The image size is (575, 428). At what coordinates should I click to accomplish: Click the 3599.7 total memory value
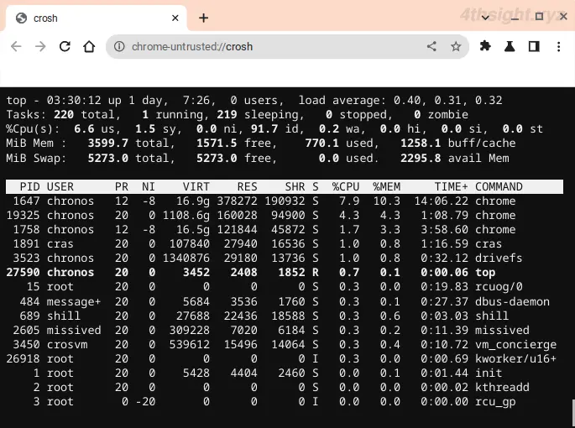click(107, 143)
